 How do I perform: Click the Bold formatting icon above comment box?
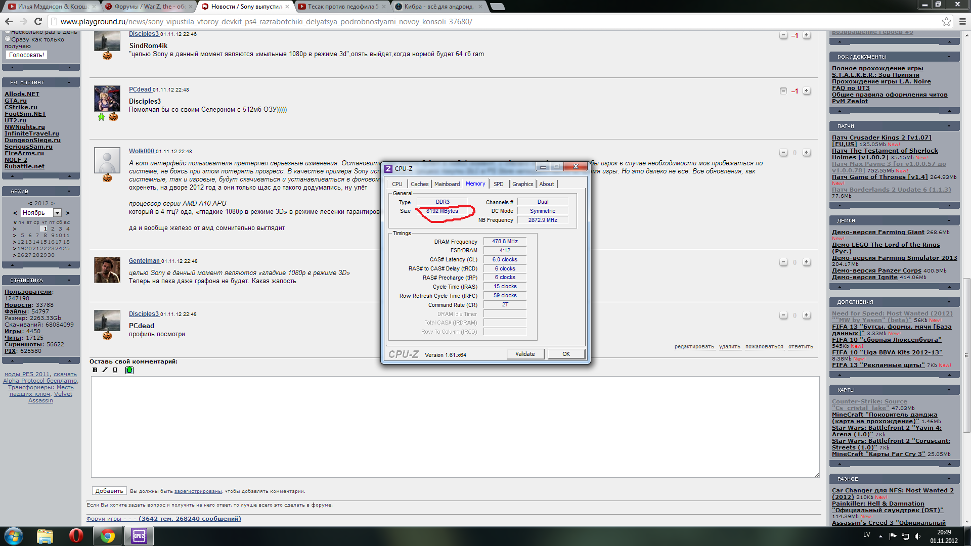(95, 370)
